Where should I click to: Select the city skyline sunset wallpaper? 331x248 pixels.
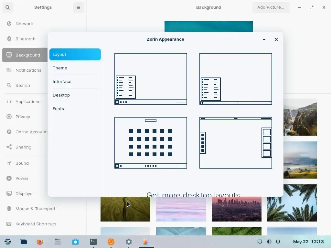click(236, 209)
